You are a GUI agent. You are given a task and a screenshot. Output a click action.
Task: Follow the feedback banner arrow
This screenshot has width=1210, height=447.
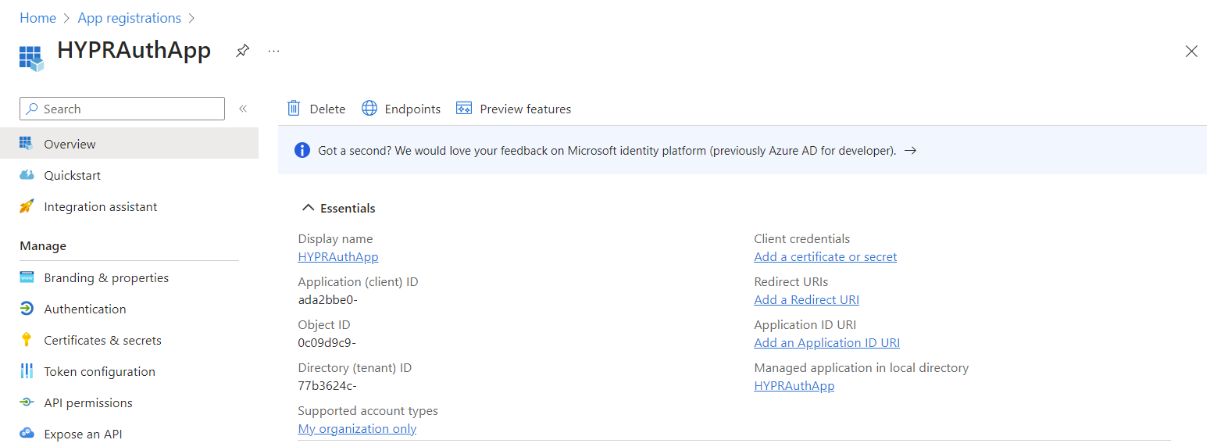(x=910, y=151)
